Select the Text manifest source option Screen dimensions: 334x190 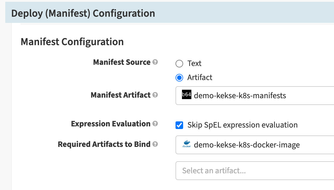[x=179, y=63]
